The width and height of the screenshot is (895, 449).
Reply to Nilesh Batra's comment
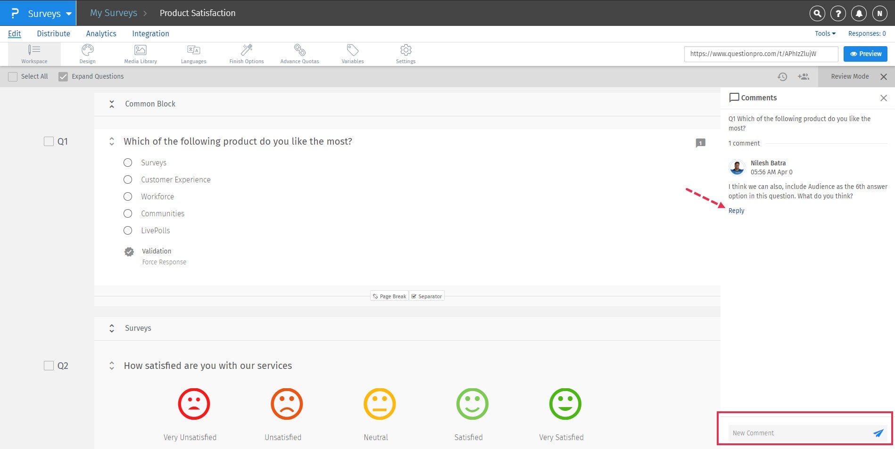(x=736, y=211)
